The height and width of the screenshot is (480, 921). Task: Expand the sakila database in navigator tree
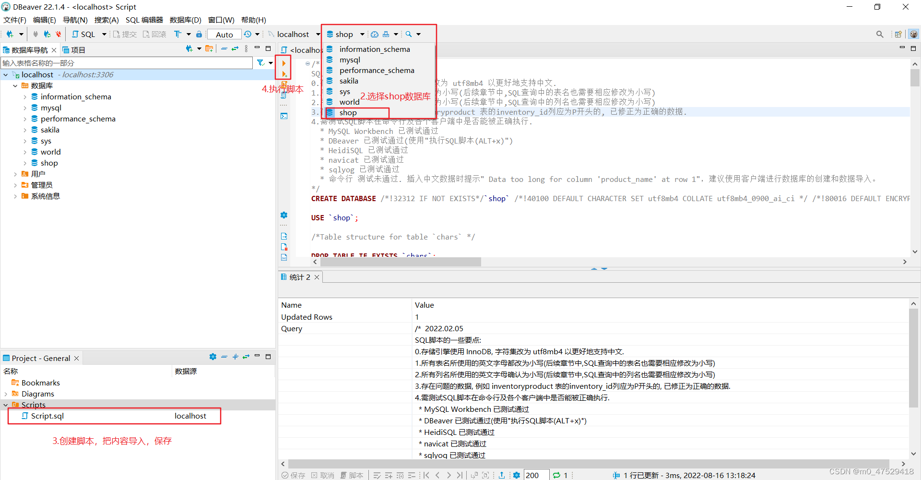tap(25, 130)
